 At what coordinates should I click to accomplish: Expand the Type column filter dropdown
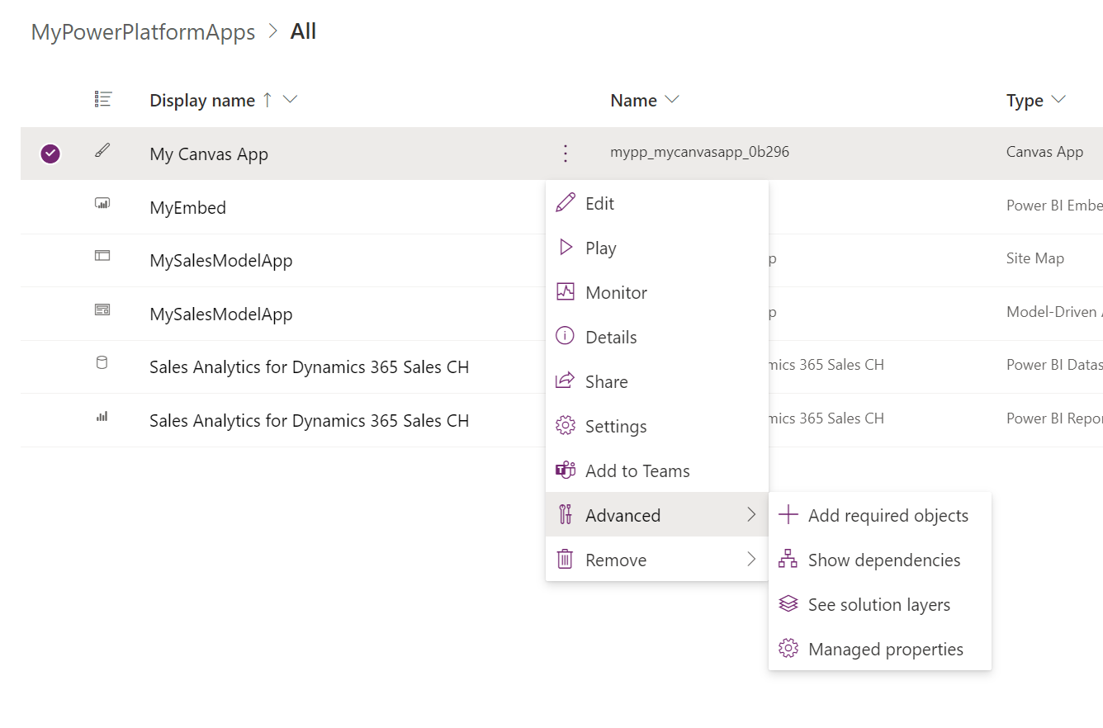(1058, 100)
